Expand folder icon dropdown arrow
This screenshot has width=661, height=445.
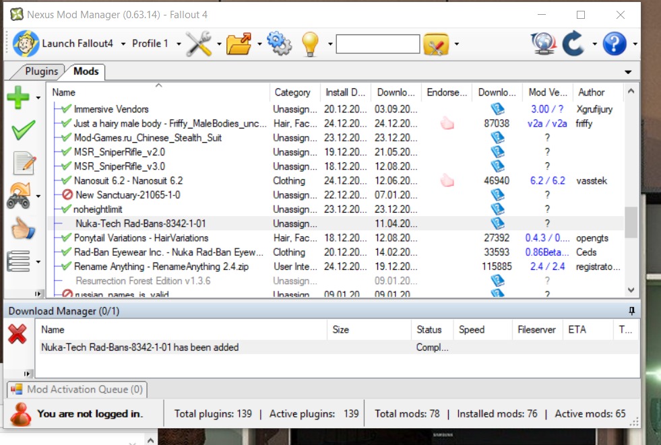[x=259, y=44]
